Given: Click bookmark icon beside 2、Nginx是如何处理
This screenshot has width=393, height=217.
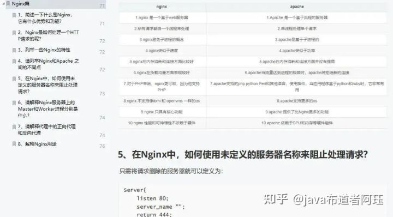Looking at the screenshot, I should click(x=14, y=33).
